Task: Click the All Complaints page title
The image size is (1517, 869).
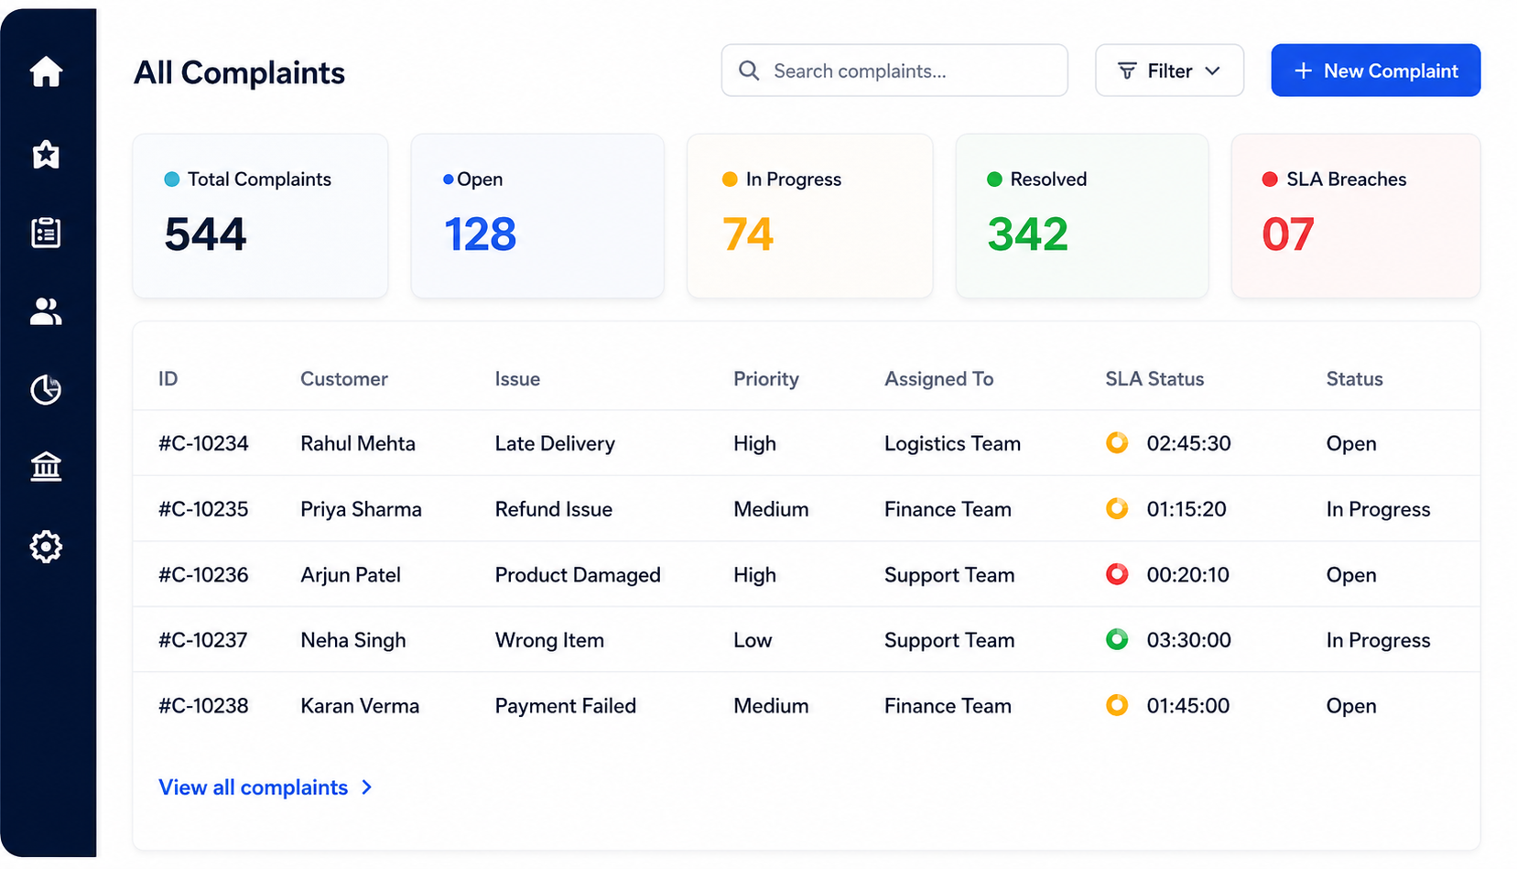Action: (239, 72)
